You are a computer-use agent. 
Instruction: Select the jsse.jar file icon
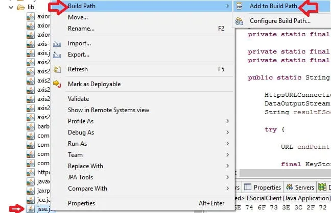(x=31, y=208)
